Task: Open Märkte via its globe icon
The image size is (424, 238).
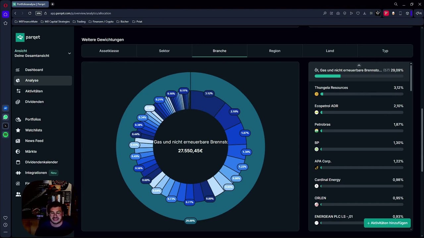Action: 18,151
